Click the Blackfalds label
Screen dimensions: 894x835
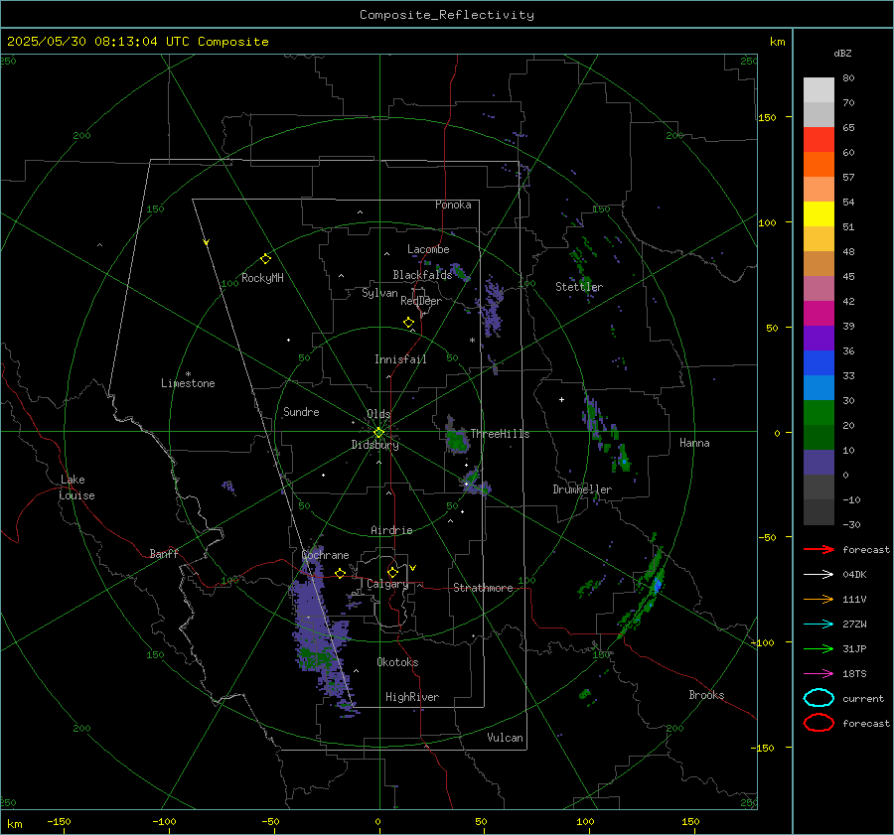422,275
